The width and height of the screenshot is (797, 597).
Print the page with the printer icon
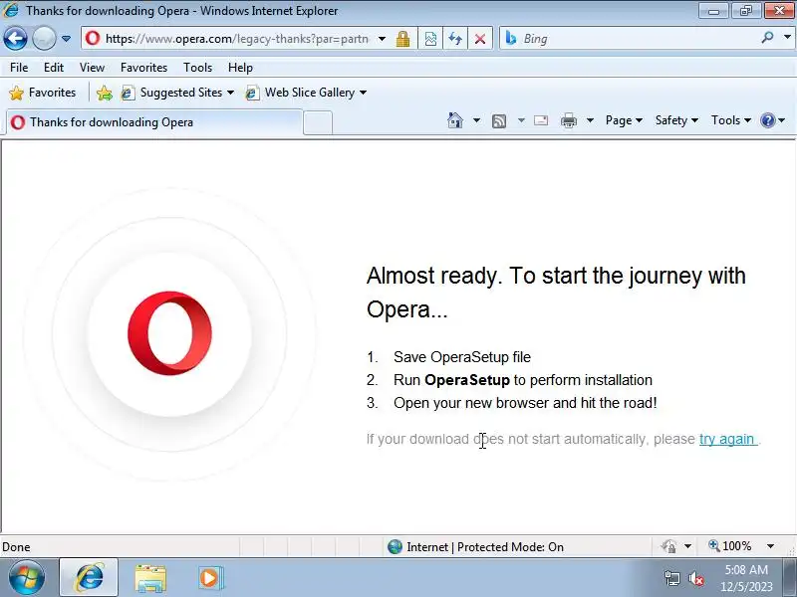tap(569, 120)
